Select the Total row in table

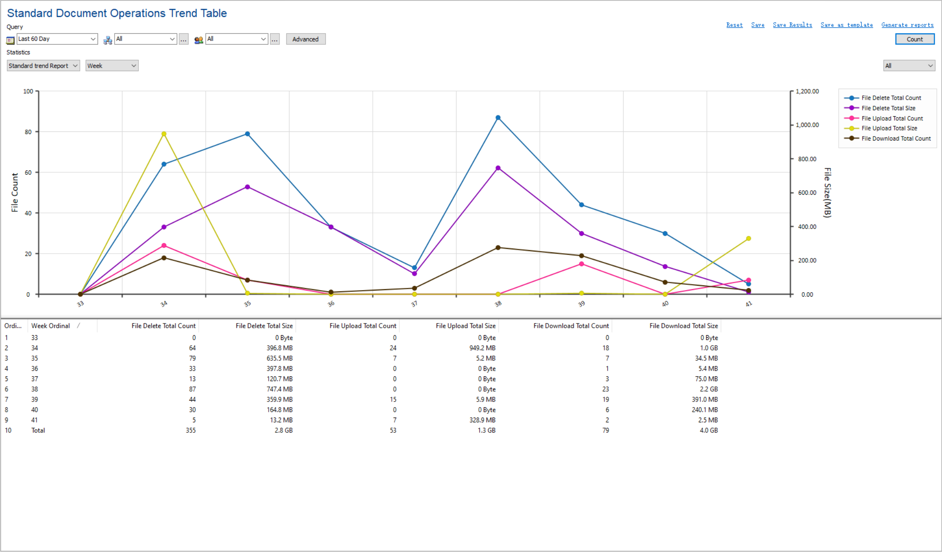(38, 431)
